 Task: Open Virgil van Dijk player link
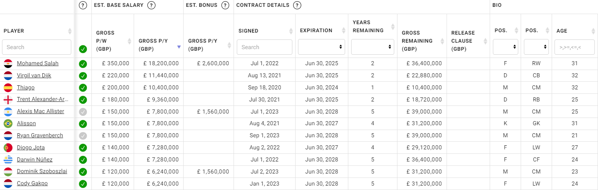34,76
